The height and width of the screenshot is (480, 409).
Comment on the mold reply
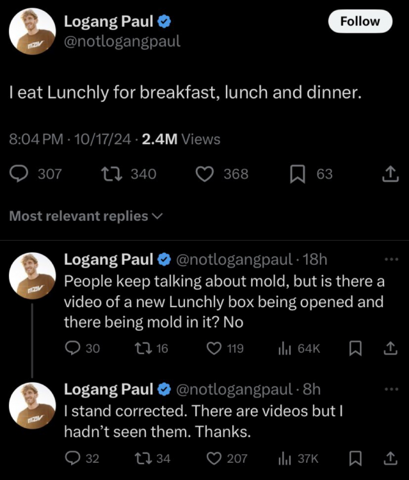pos(72,348)
